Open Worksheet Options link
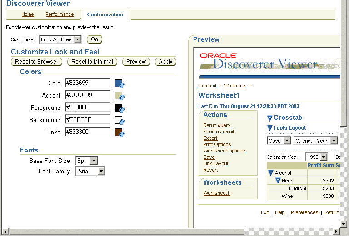 coord(224,151)
